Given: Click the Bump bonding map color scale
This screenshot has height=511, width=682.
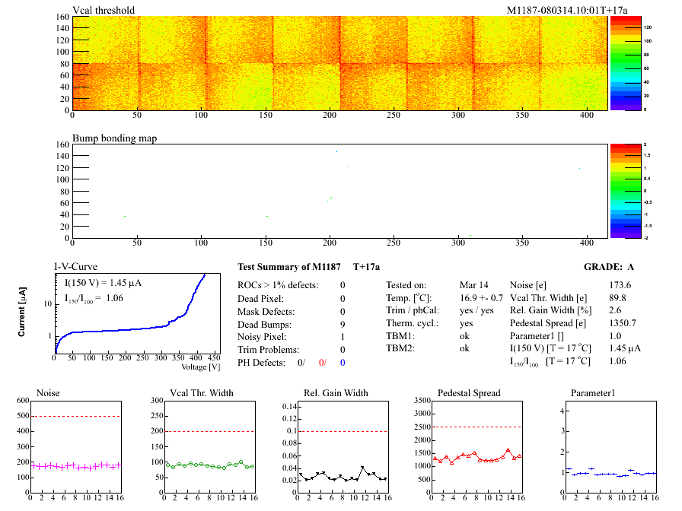Looking at the screenshot, I should [623, 190].
